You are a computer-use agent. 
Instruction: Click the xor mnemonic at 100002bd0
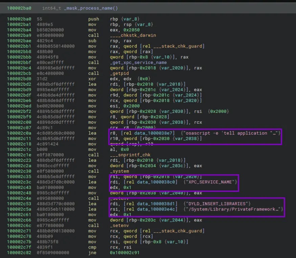[x=92, y=79]
